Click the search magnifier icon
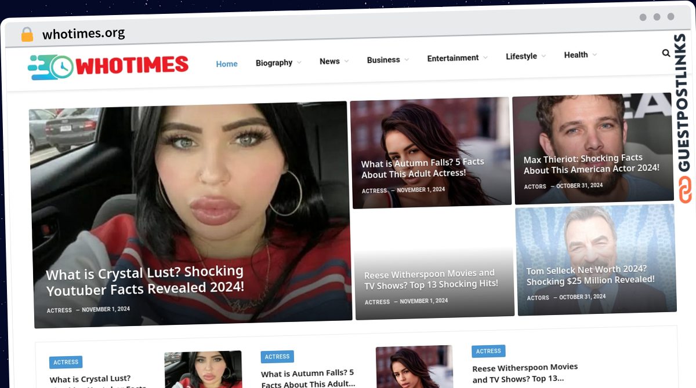Image resolution: width=696 pixels, height=388 pixels. pos(666,53)
